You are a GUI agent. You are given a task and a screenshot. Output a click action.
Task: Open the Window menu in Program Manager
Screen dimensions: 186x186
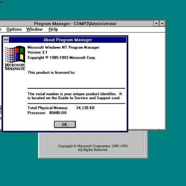click(x=34, y=29)
